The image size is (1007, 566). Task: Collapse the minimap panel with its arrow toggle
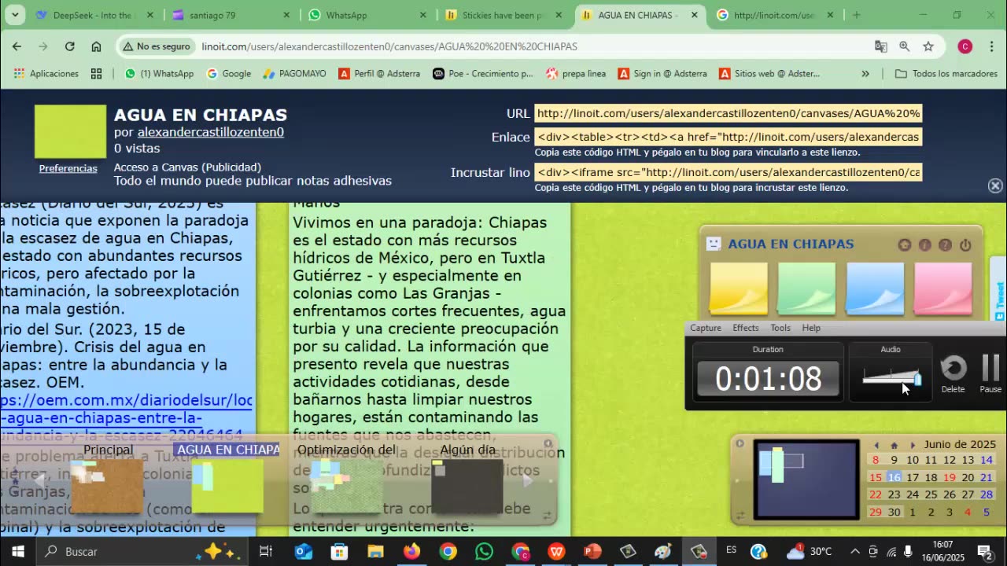740,443
